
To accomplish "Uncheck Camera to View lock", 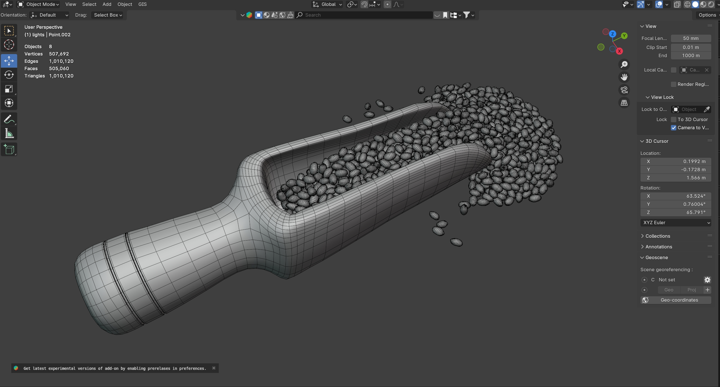I will (674, 128).
